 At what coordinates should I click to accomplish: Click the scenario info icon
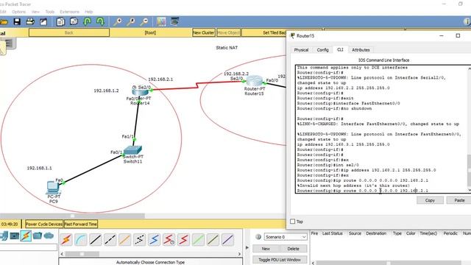coord(258,237)
